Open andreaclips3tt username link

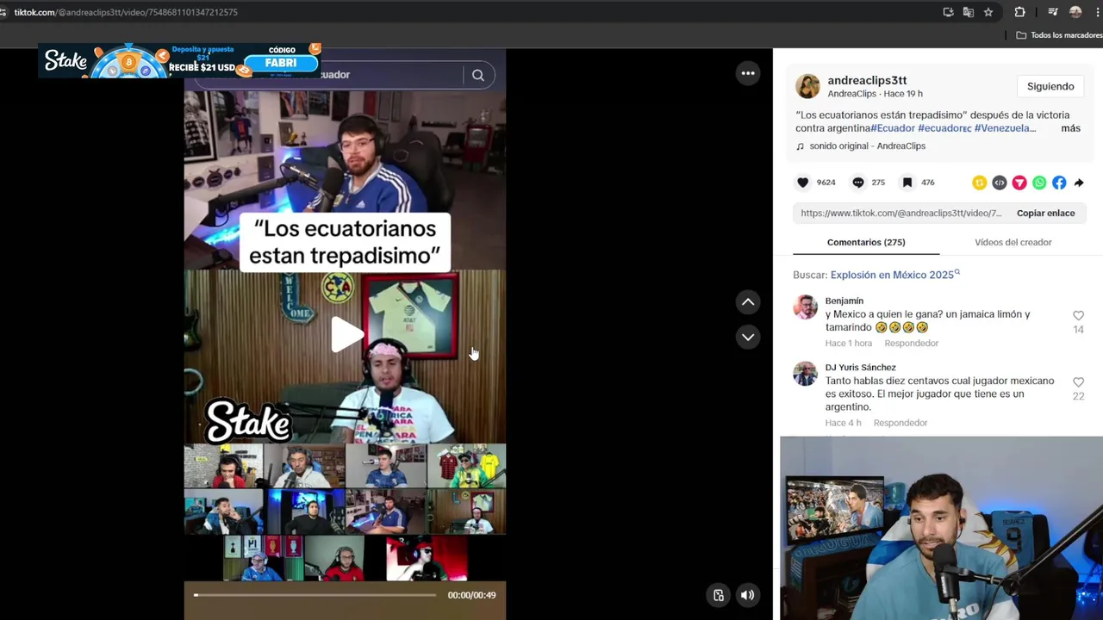tap(867, 80)
